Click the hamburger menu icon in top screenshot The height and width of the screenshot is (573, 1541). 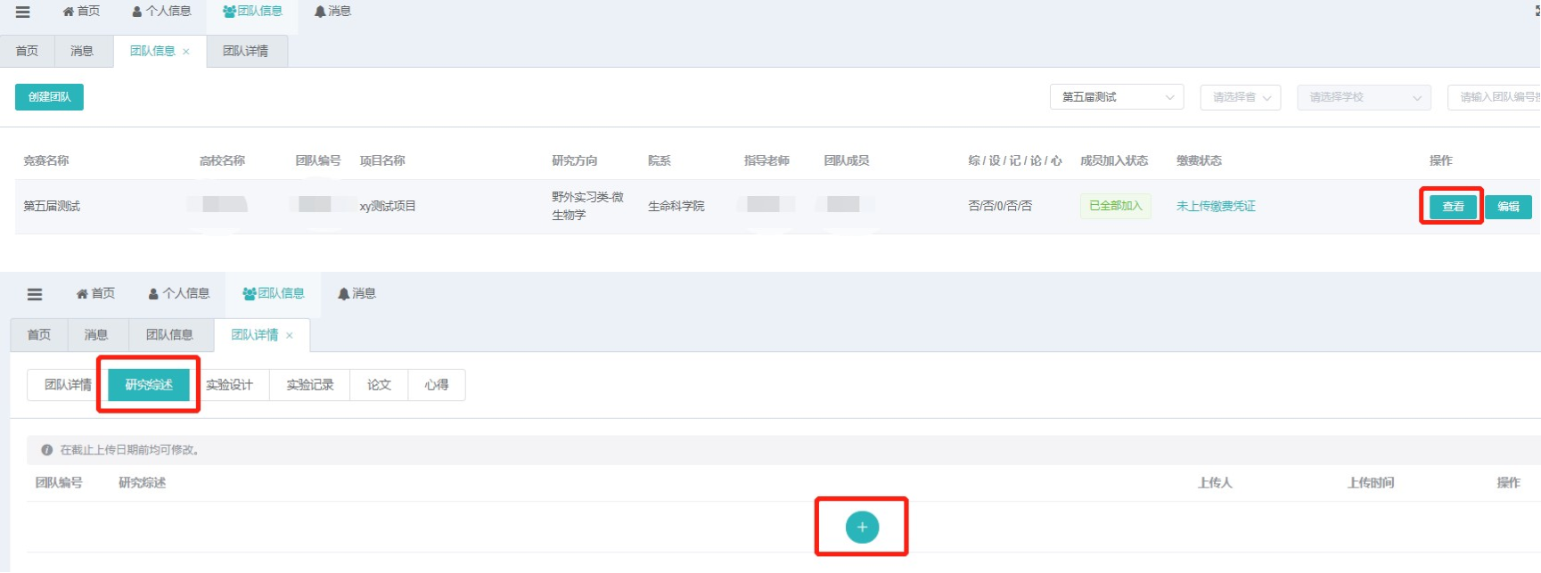23,12
